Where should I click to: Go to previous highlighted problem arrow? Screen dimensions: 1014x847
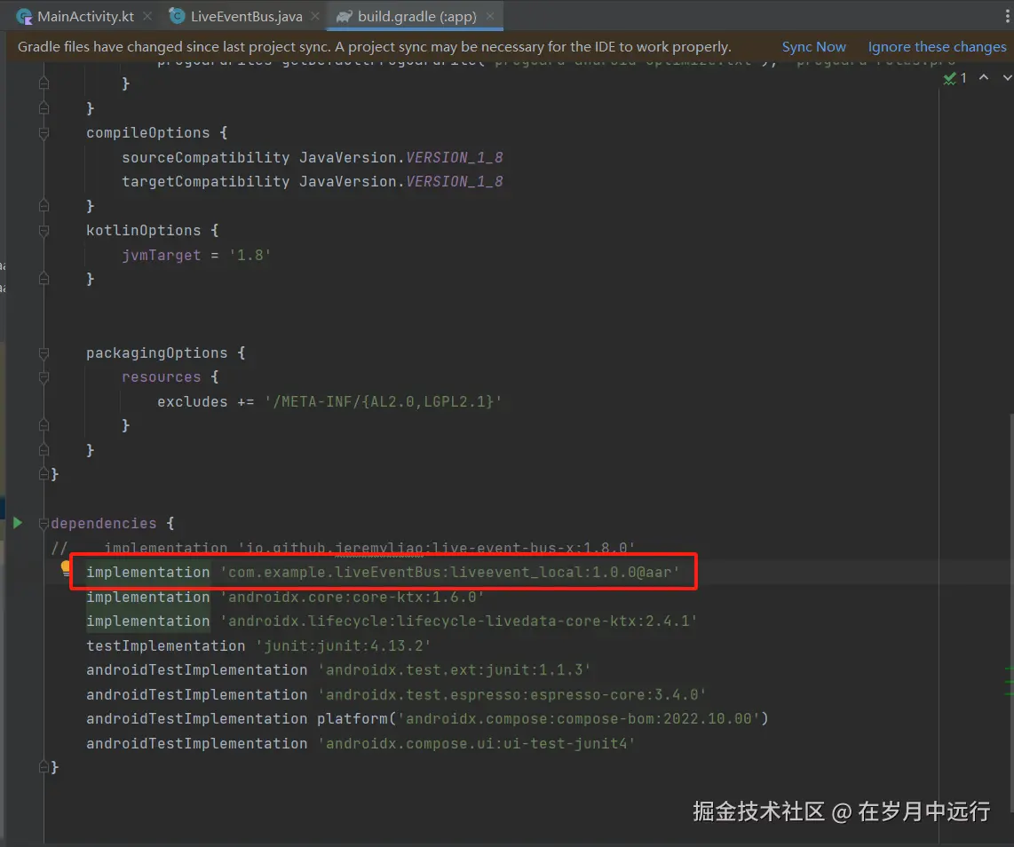pos(984,77)
